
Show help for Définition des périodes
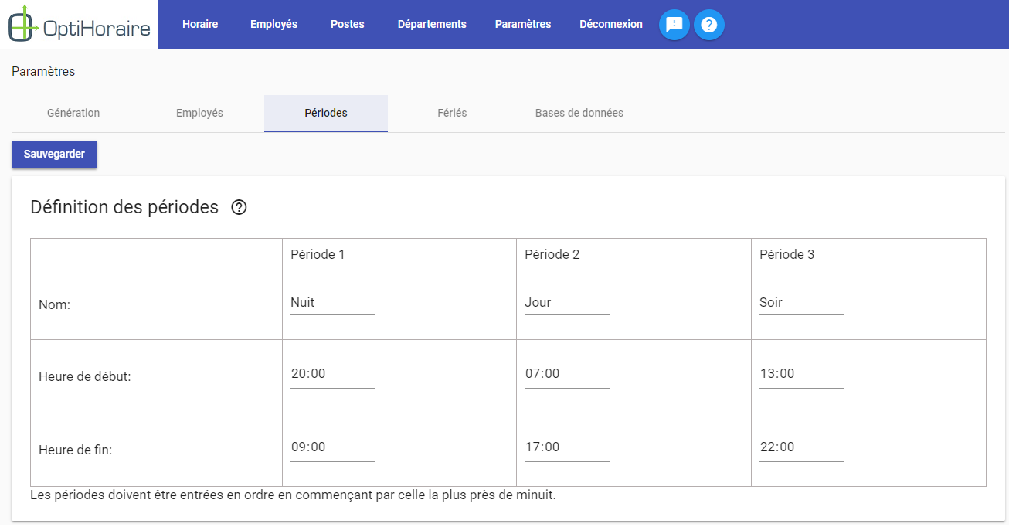coord(240,207)
